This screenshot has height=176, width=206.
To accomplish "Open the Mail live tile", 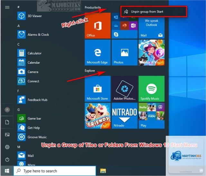I will coord(152,28).
